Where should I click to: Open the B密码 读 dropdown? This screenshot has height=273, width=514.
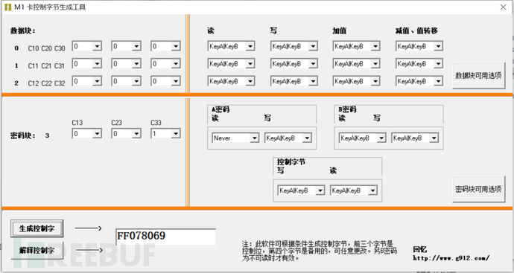click(x=362, y=138)
